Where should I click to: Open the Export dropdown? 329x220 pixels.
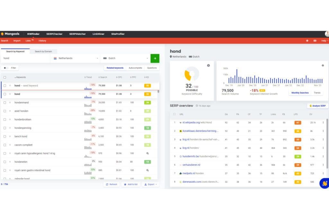click(x=150, y=184)
